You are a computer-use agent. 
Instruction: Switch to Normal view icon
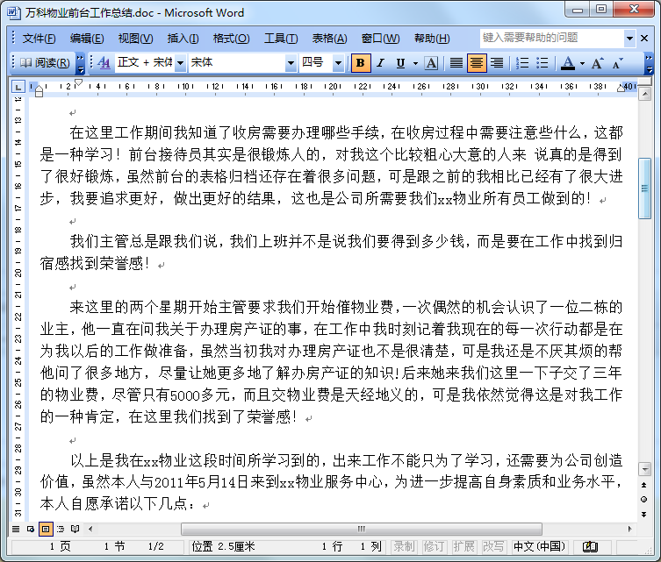point(16,529)
